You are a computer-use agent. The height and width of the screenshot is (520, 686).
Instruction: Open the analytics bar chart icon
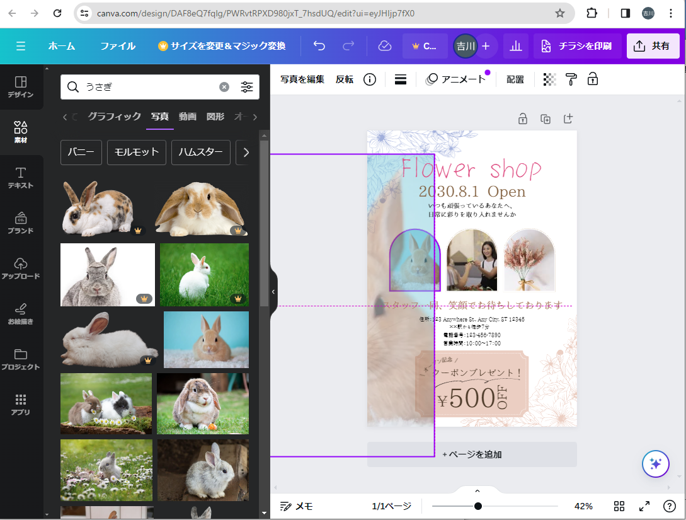pos(515,46)
